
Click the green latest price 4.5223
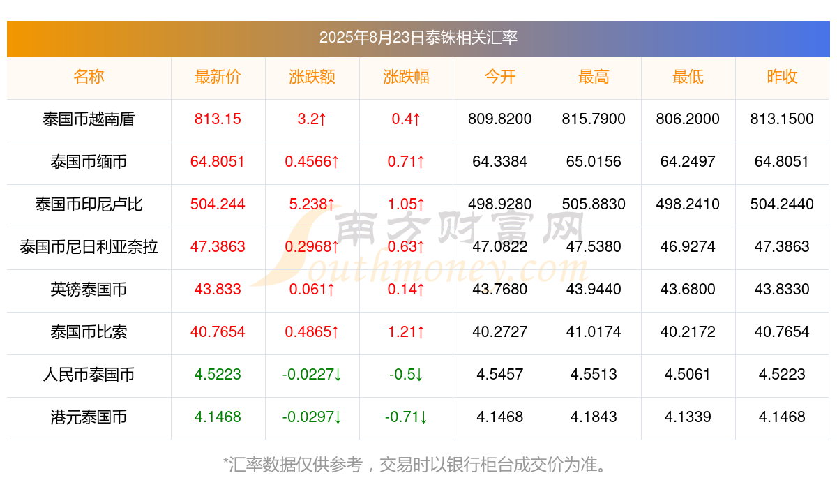click(x=218, y=375)
